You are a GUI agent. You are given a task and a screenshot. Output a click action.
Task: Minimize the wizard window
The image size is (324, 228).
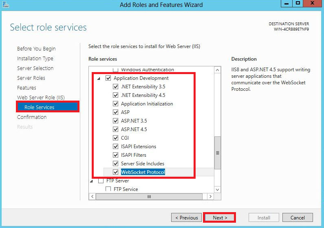coord(287,3)
